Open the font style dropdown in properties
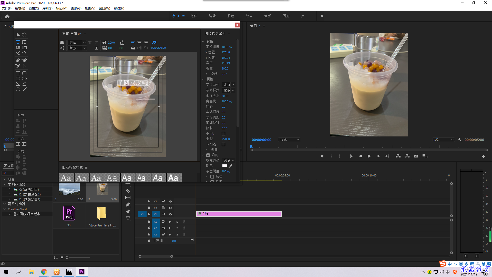Viewport: 492px width, 277px height. [229, 90]
